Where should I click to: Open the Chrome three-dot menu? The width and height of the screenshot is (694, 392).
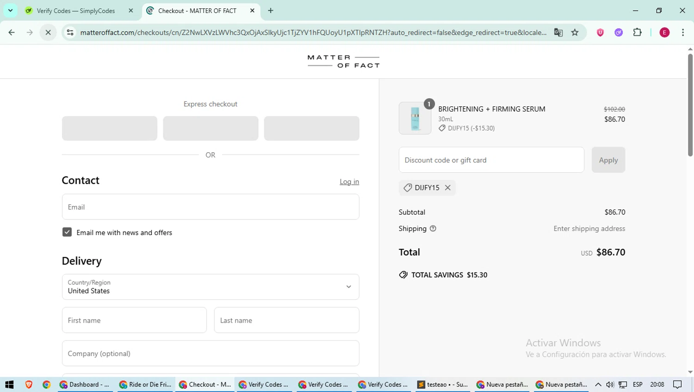point(683,32)
